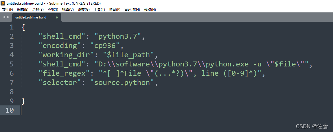Click the opening brace on line 1
The image size is (333, 132).
coord(23,27)
